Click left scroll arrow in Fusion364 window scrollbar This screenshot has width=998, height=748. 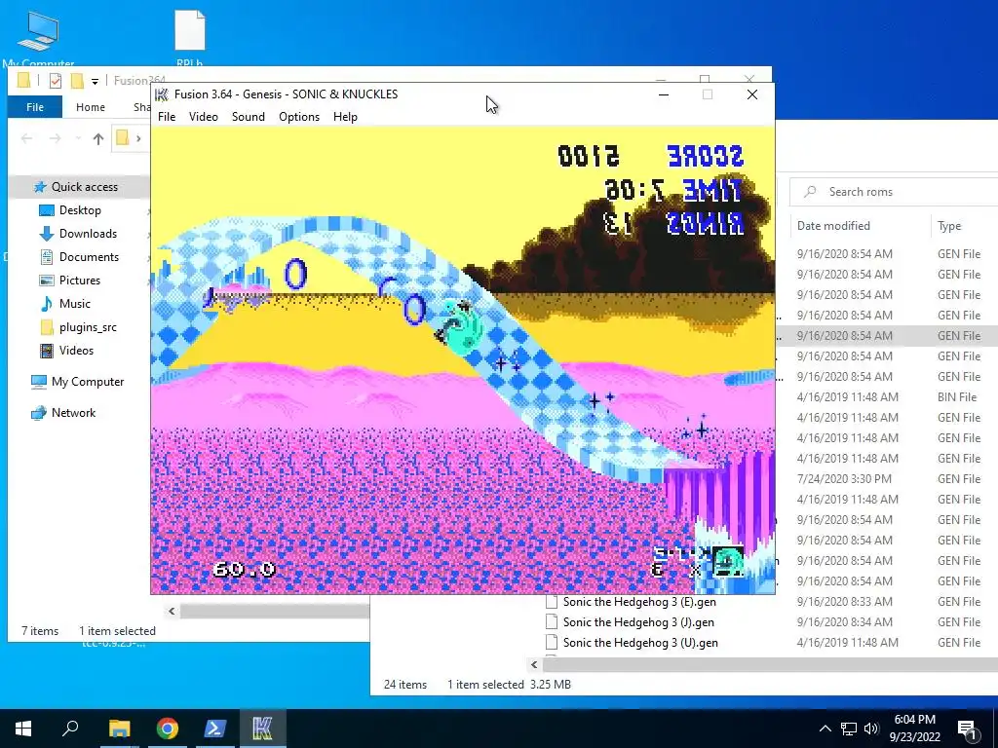click(172, 612)
